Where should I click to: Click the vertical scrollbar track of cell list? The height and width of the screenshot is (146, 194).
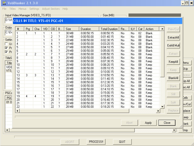point(162,90)
